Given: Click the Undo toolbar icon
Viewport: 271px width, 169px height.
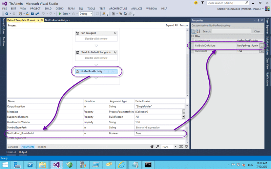Looking at the screenshot, I should click(43, 14).
